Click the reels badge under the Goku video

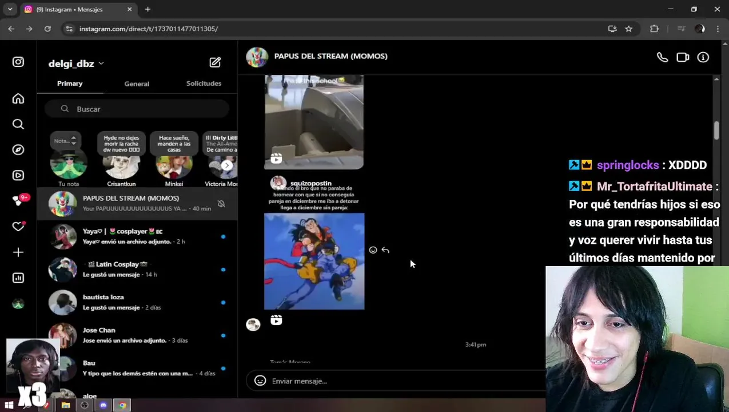click(x=276, y=320)
